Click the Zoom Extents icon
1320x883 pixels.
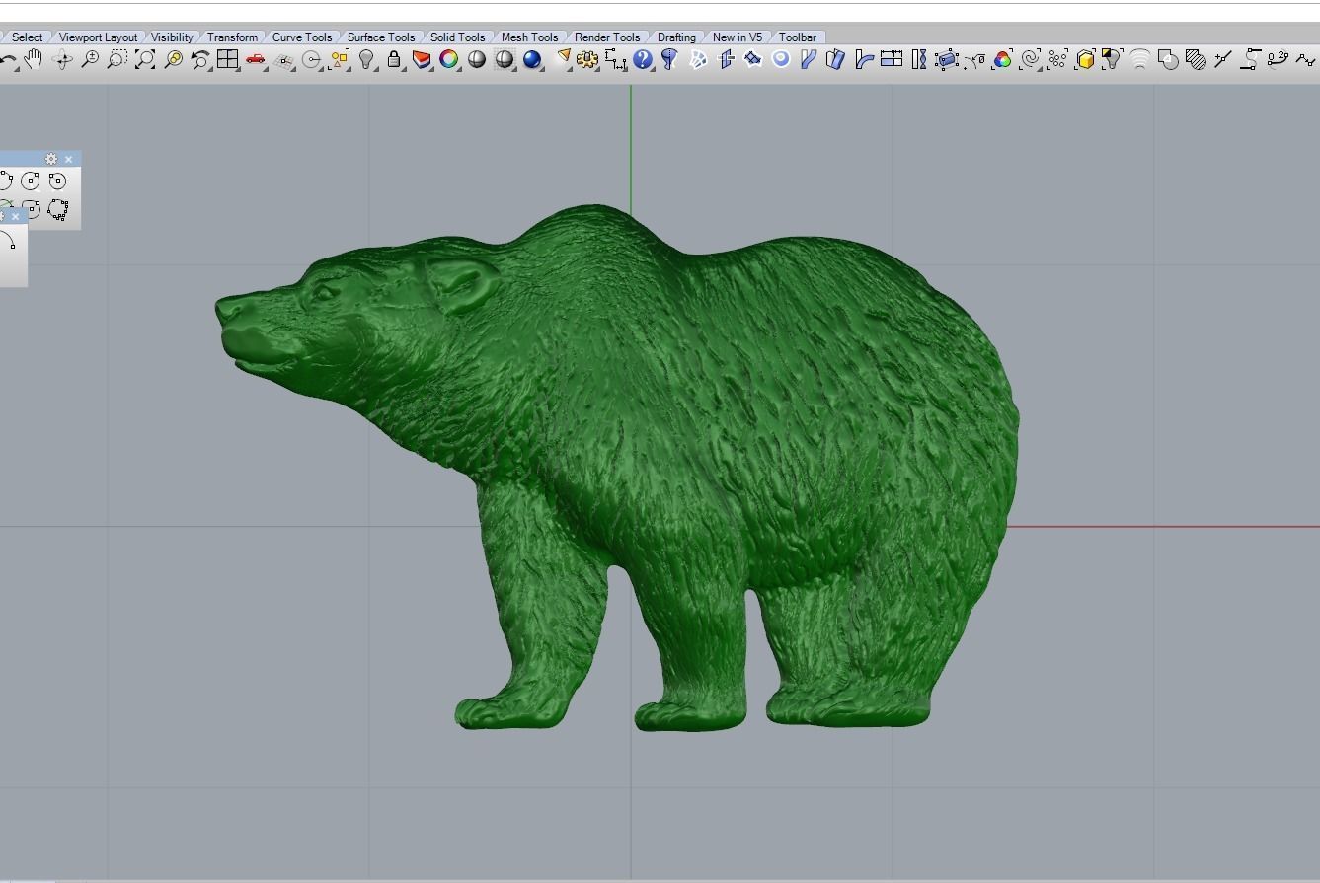pos(145,60)
